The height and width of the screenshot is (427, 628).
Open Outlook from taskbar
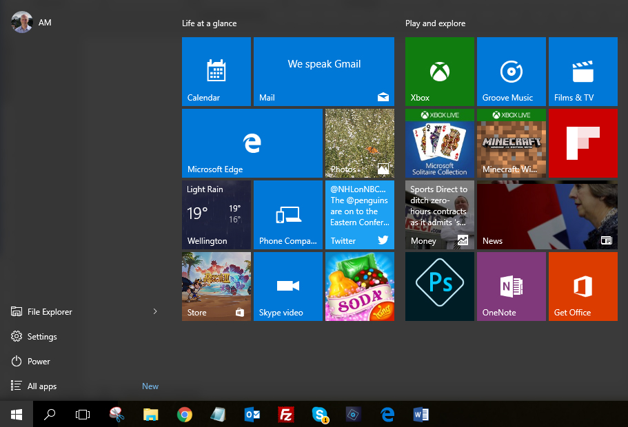click(252, 414)
